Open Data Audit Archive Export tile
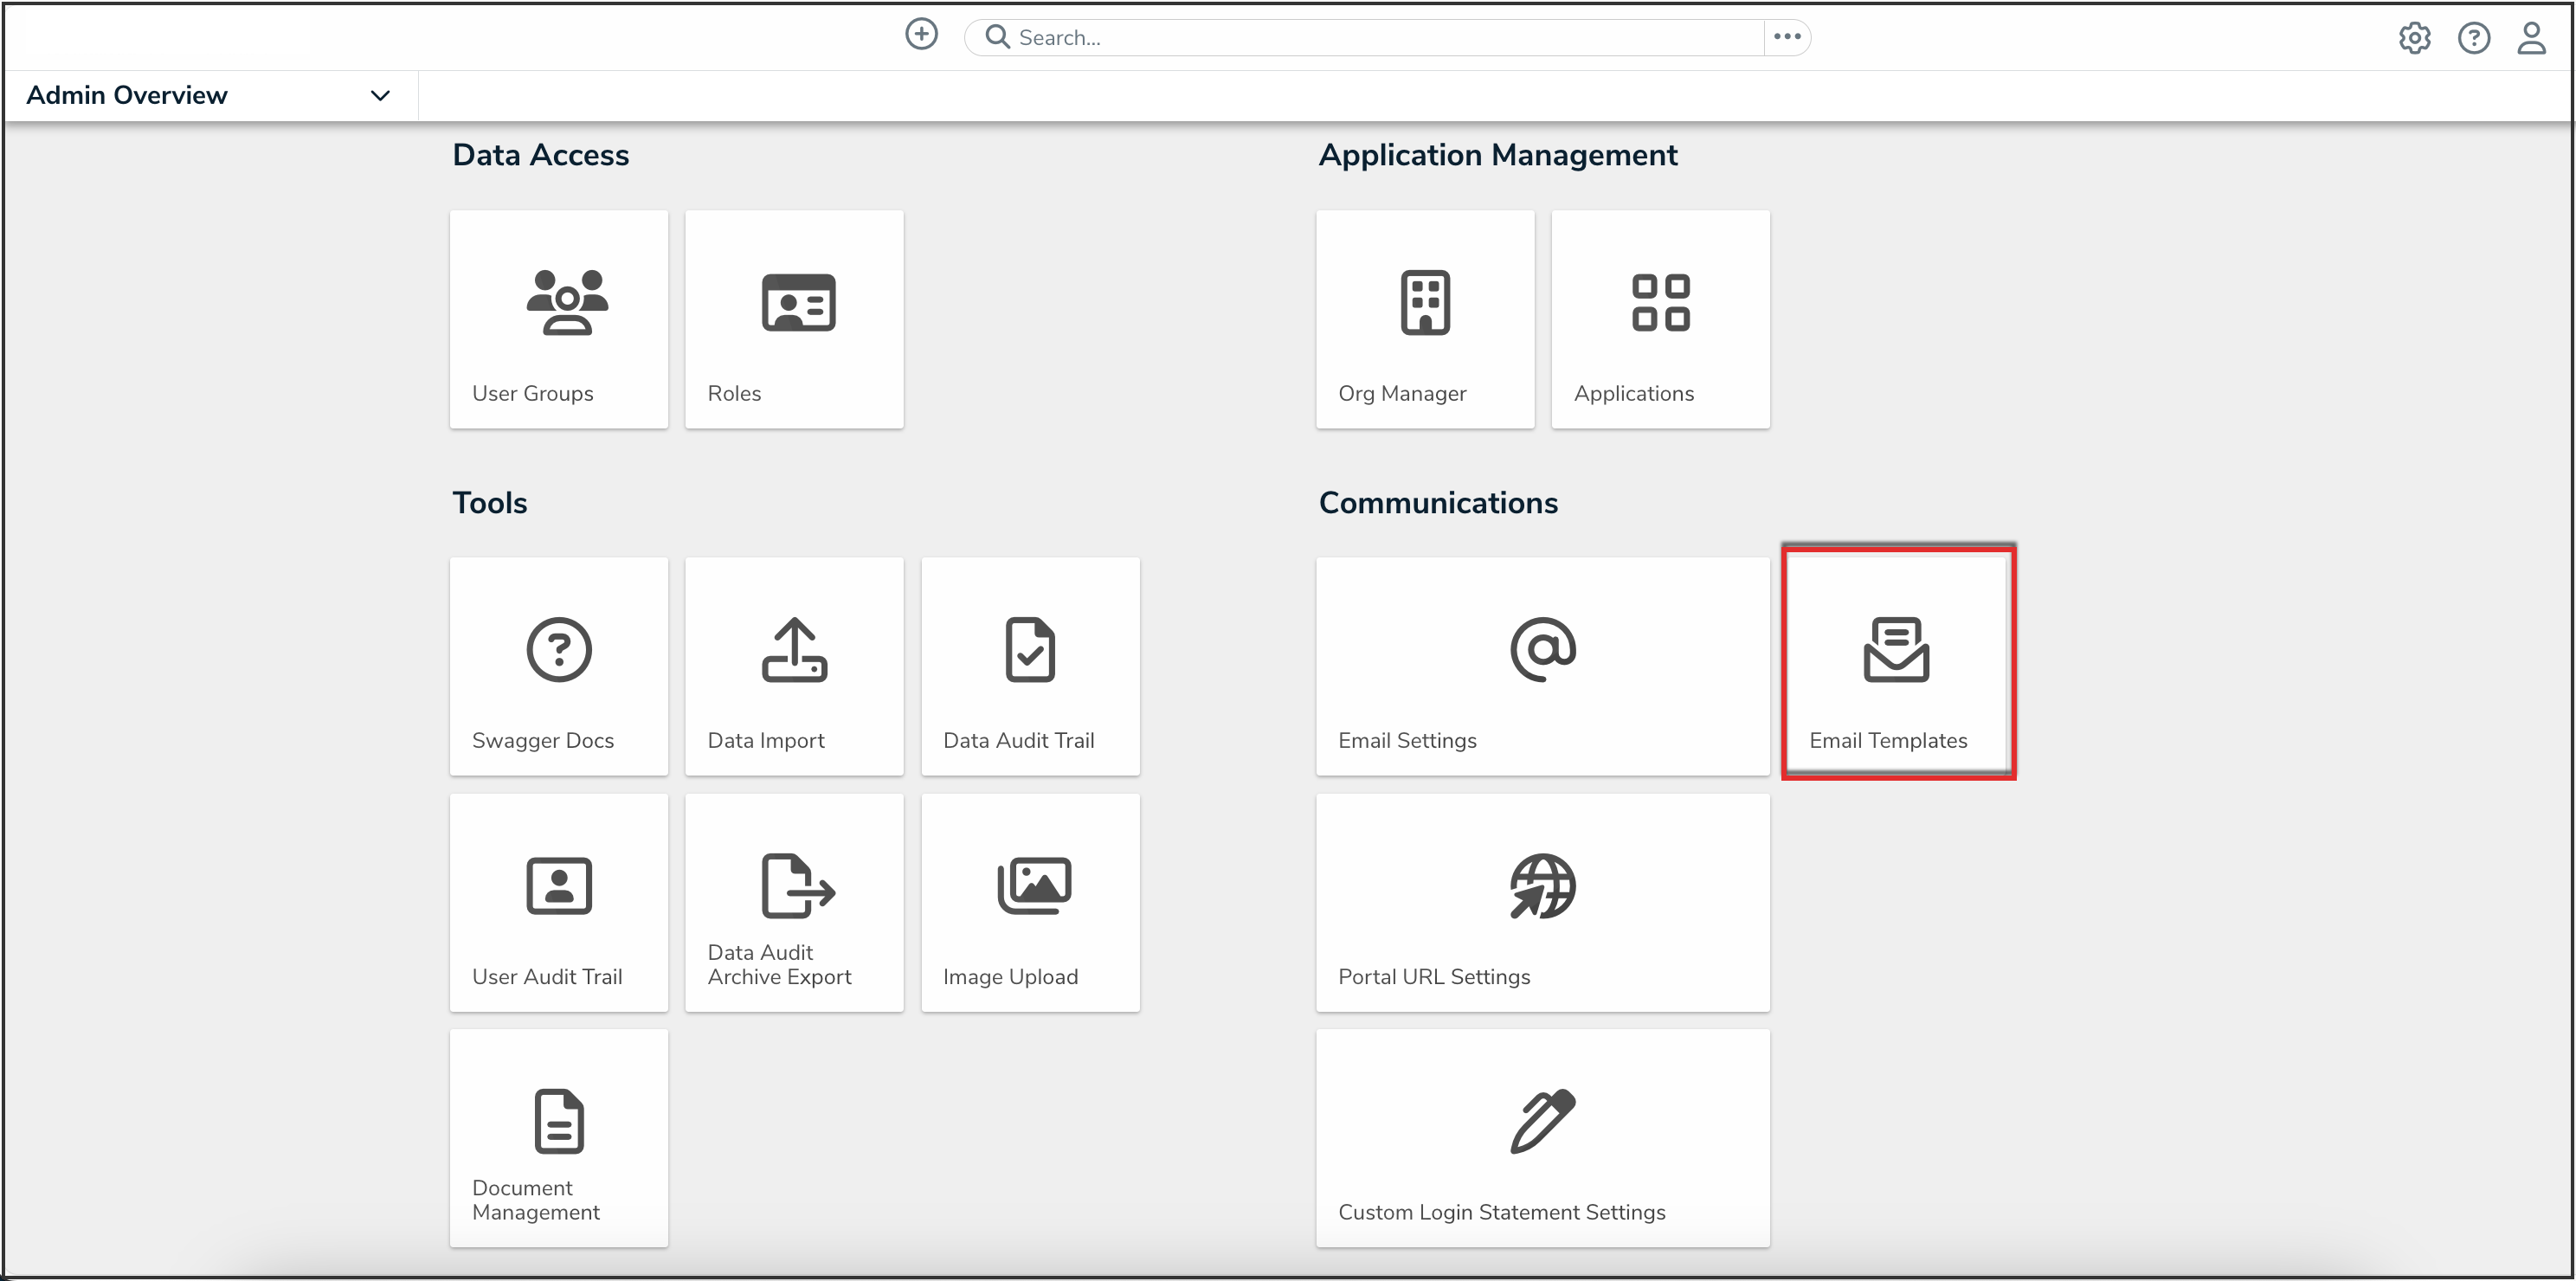The image size is (2576, 1281). click(794, 903)
